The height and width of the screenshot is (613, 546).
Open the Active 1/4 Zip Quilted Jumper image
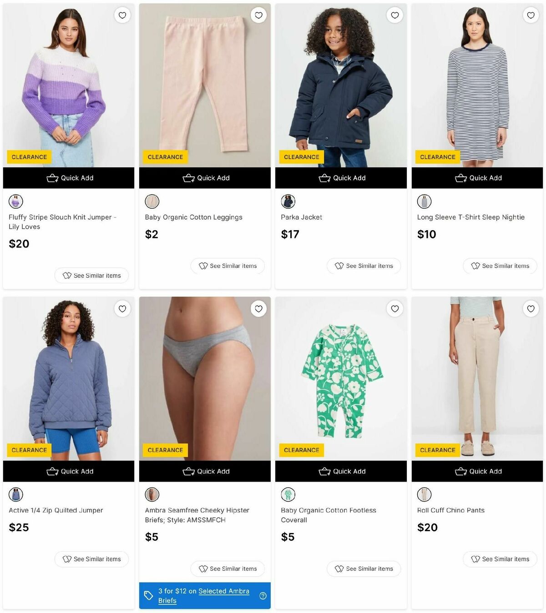point(69,379)
